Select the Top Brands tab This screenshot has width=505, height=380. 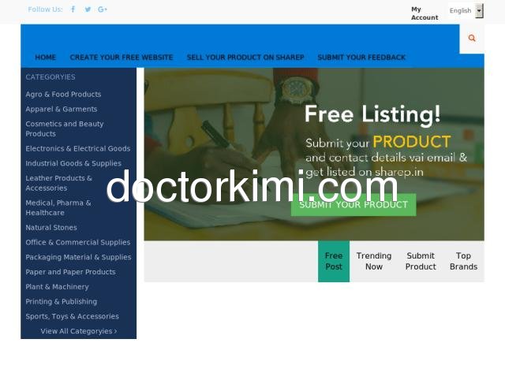pyautogui.click(x=463, y=261)
